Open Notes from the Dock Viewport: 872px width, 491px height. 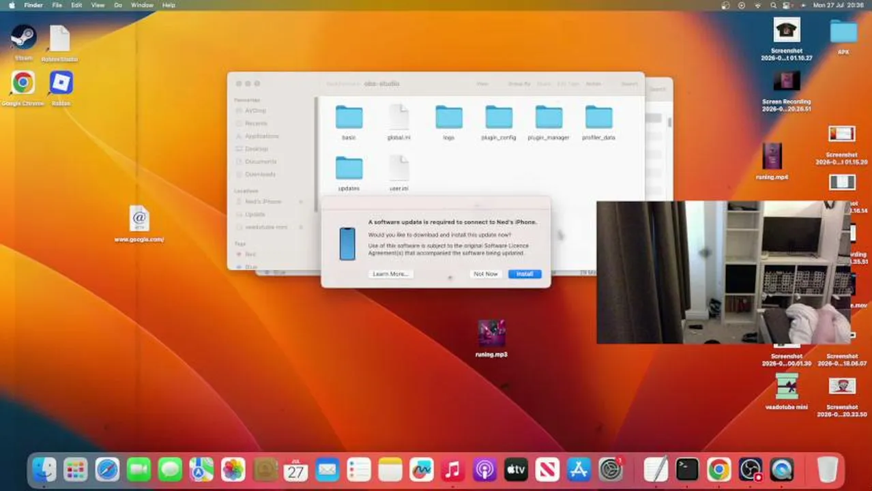(x=390, y=469)
